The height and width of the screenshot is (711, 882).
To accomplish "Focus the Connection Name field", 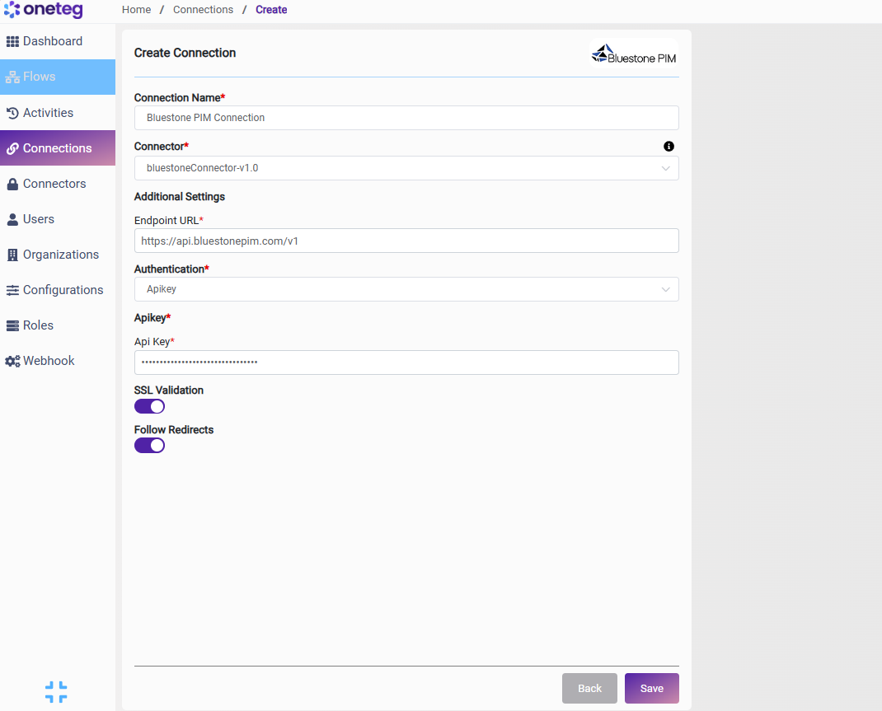I will coord(406,118).
